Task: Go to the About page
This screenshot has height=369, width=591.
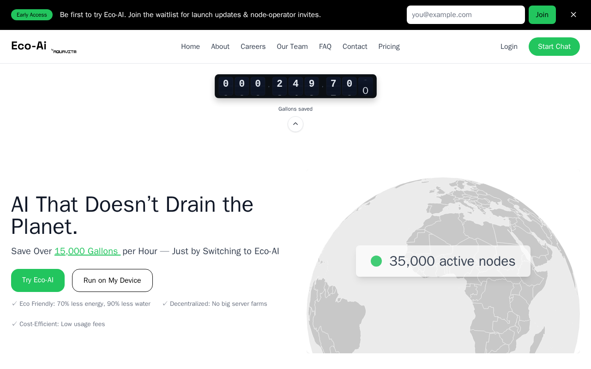Action: 220,47
